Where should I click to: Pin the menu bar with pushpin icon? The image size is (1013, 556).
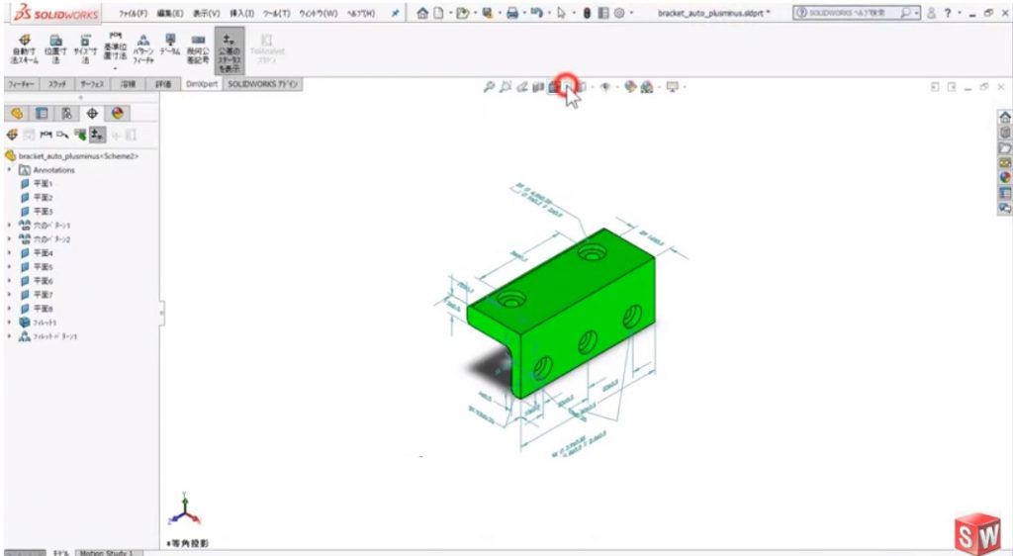396,14
